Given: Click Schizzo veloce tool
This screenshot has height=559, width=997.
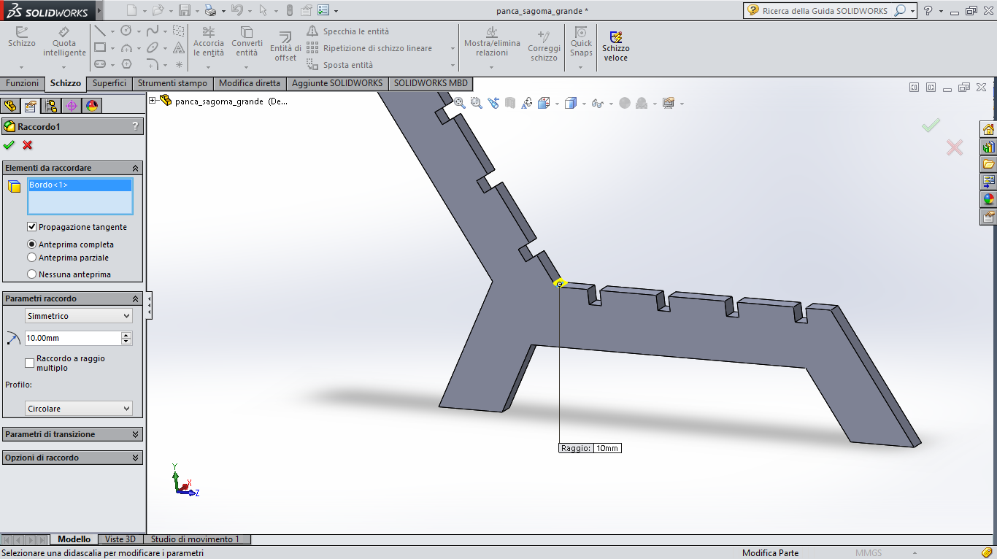Looking at the screenshot, I should [x=615, y=46].
